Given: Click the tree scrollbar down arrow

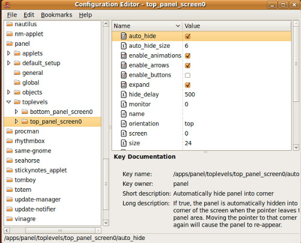Looking at the screenshot, I should pos(106,222).
